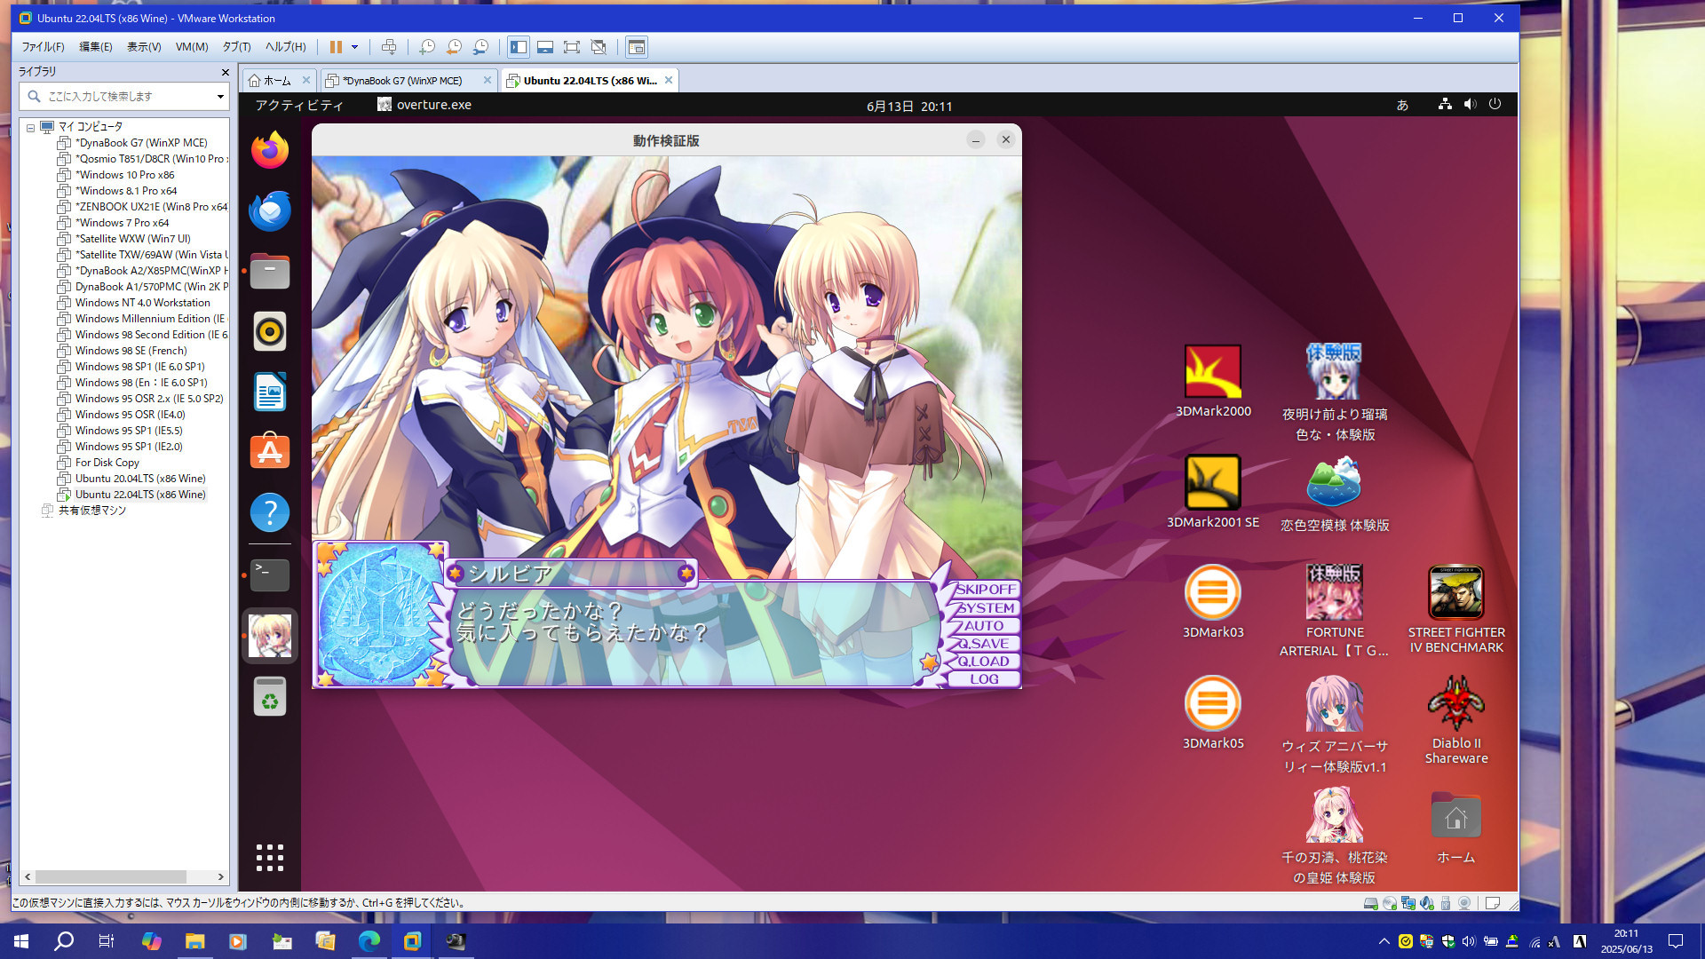The width and height of the screenshot is (1705, 959).
Task: Click SYSTEM button in the game
Action: pyautogui.click(x=985, y=608)
